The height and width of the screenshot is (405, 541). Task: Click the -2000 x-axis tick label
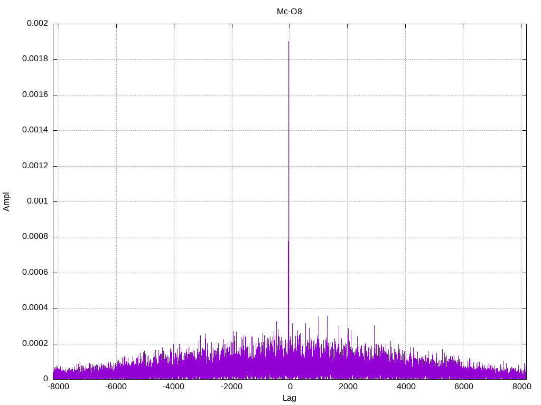tap(231, 387)
